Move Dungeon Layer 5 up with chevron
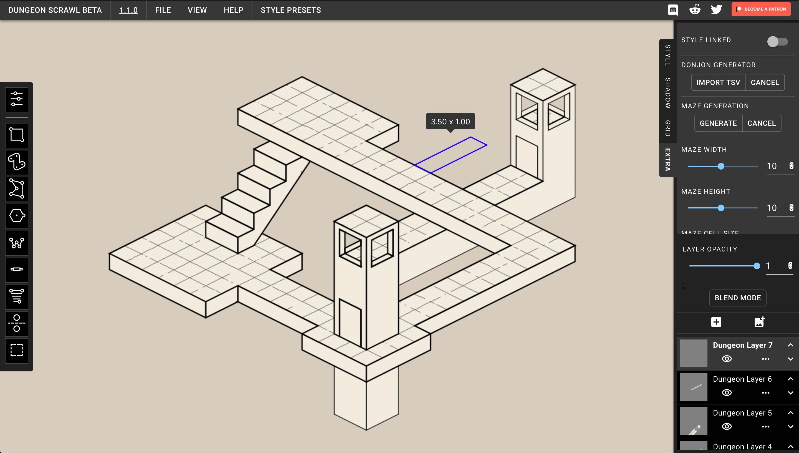This screenshot has height=453, width=799. point(790,413)
